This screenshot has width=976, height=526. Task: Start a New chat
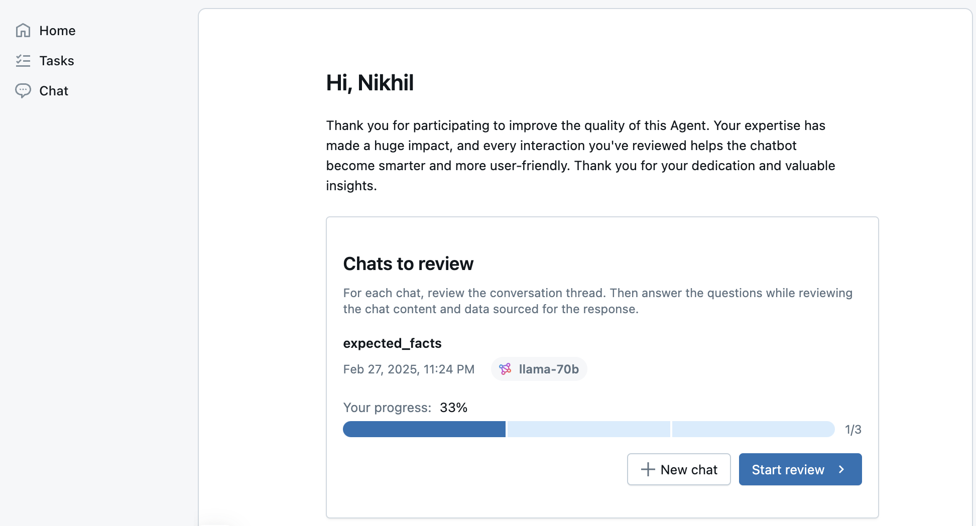coord(679,469)
